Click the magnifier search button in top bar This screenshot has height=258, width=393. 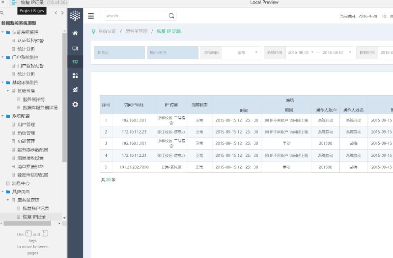tap(171, 16)
